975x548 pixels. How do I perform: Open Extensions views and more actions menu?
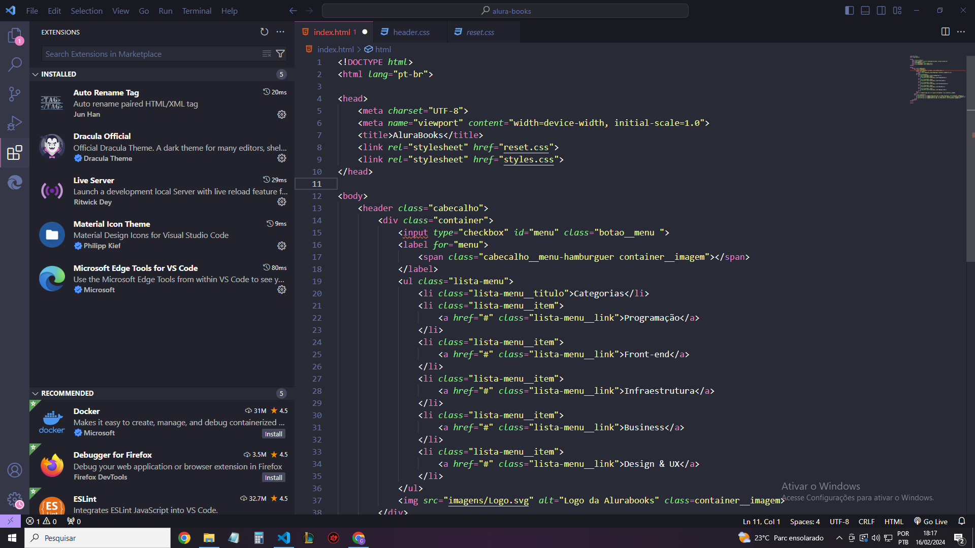[x=280, y=32]
